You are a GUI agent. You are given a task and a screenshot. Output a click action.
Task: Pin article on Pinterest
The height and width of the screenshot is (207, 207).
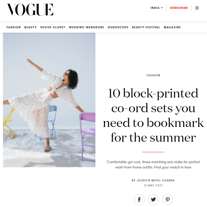167,199
